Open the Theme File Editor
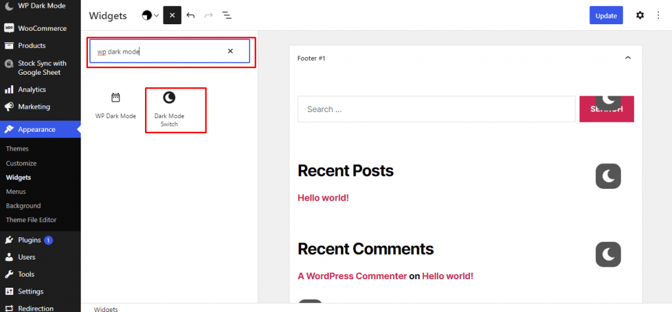The width and height of the screenshot is (672, 312). coord(31,220)
